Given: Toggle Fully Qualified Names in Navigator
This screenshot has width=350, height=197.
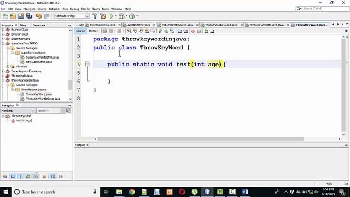Looking at the screenshot, I should [x=44, y=176].
